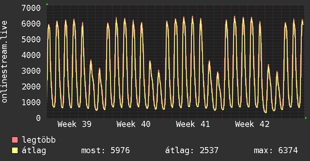Click the 0 y-axis label
This screenshot has width=310, height=161.
point(38,118)
